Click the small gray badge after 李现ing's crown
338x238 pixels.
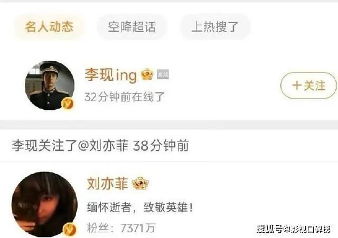coord(163,74)
